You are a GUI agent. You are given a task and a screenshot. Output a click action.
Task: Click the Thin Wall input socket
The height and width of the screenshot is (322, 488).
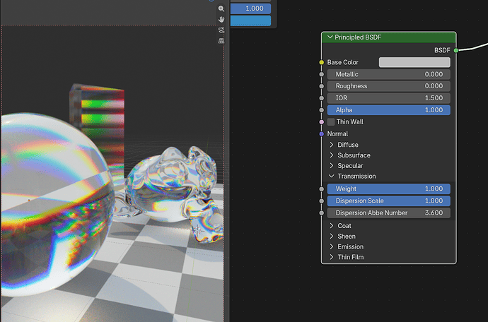pyautogui.click(x=322, y=122)
